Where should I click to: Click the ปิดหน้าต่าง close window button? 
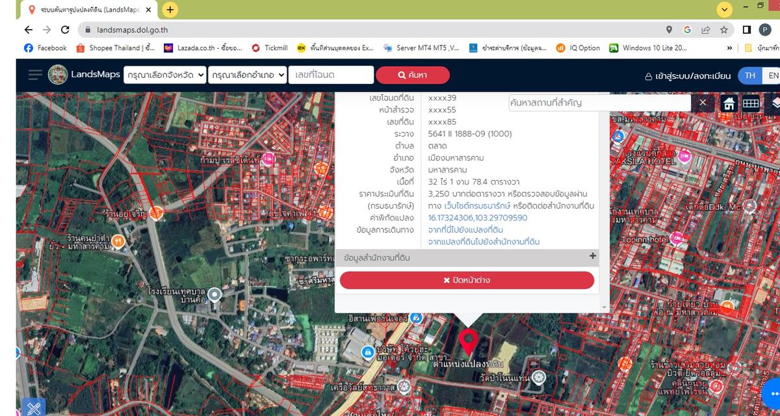click(x=467, y=280)
